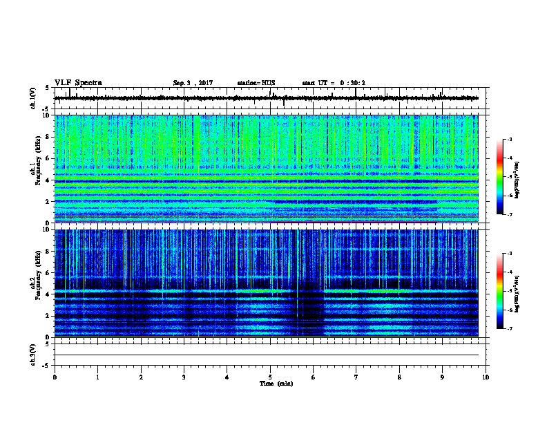The width and height of the screenshot is (547, 423).
Task: Click the "-3" label on ch.1 color bar
Action: 509,139
